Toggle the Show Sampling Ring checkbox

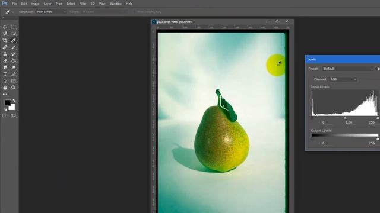click(134, 12)
